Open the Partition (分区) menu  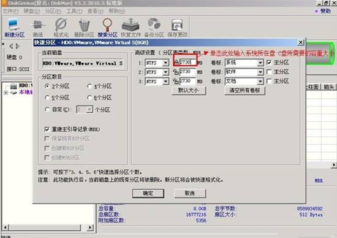(x=53, y=11)
